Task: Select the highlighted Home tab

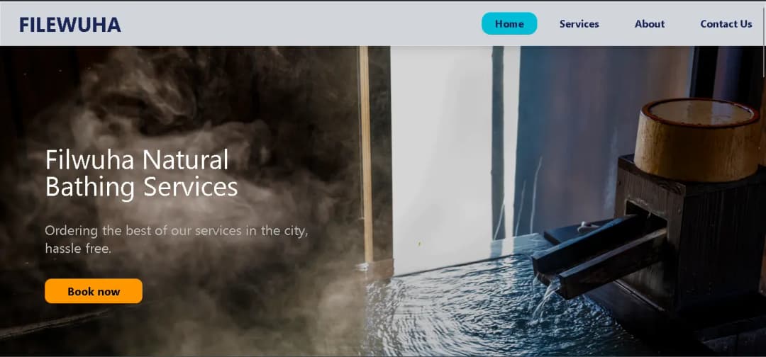Action: [509, 23]
